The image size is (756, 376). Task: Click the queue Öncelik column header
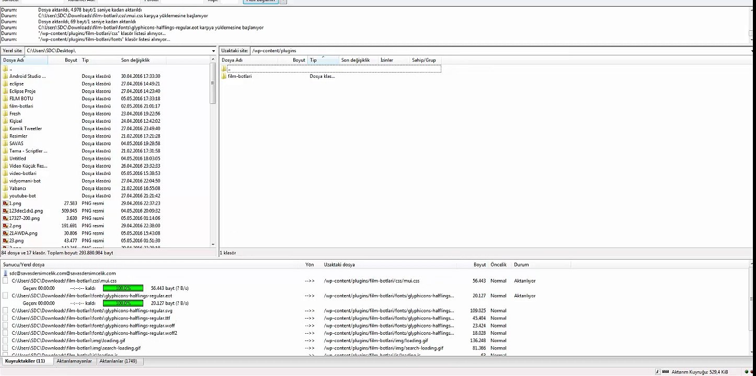click(499, 265)
